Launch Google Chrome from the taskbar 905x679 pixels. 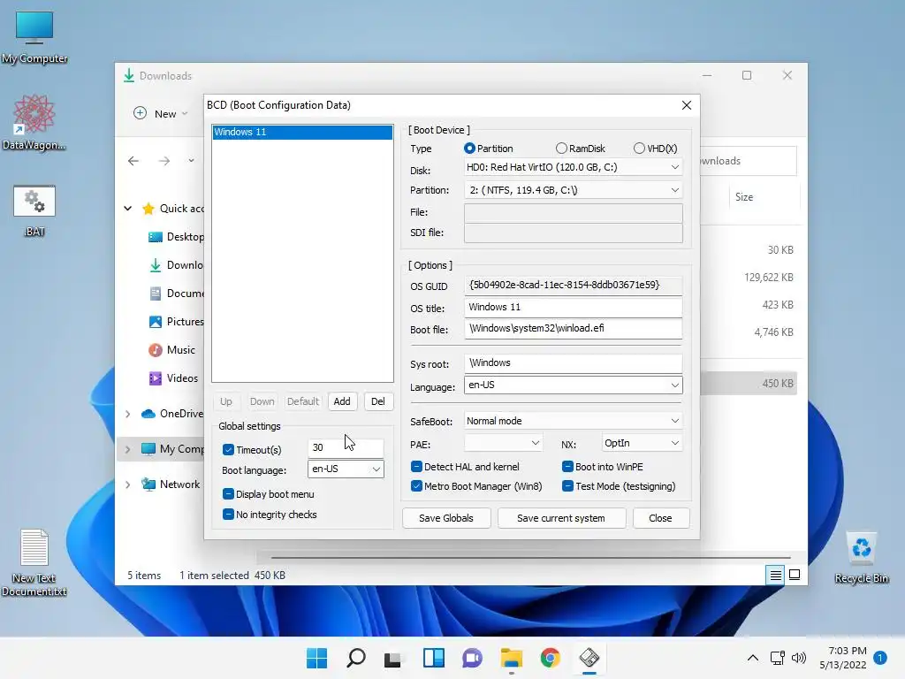550,658
